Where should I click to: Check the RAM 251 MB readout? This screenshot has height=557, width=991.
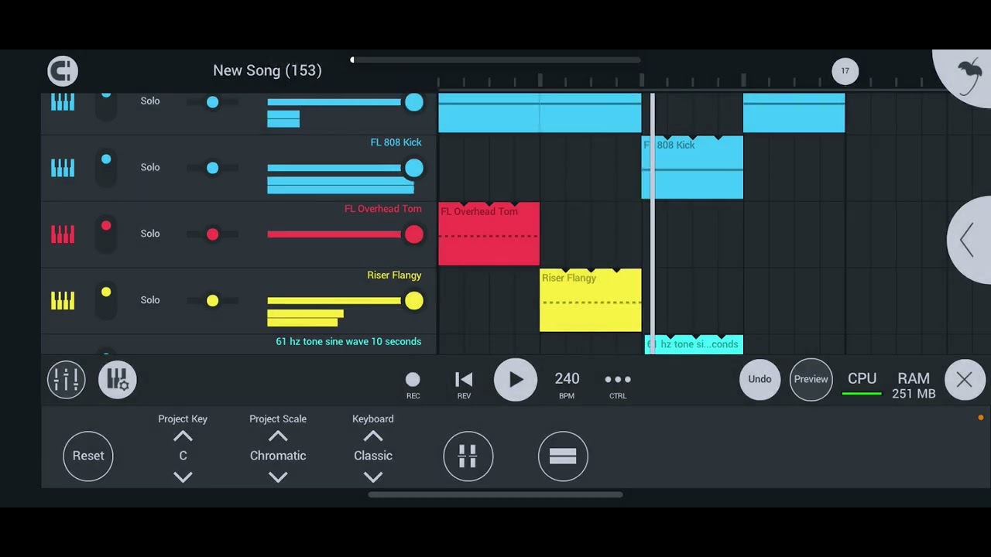(x=914, y=385)
